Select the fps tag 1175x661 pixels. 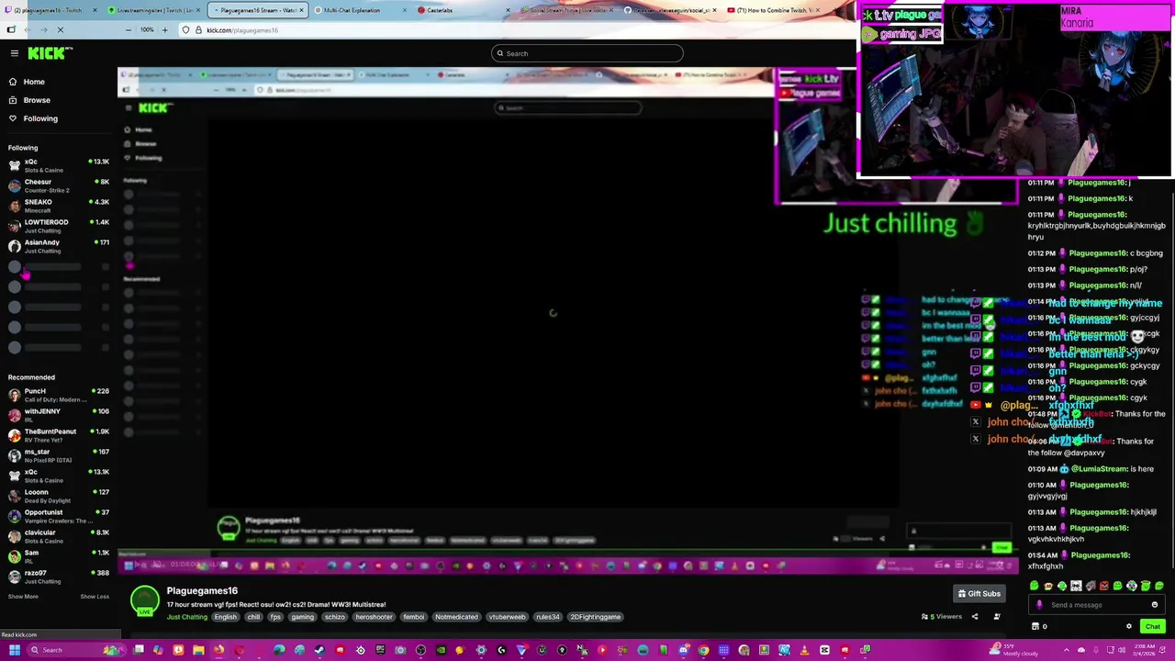pyautogui.click(x=275, y=617)
